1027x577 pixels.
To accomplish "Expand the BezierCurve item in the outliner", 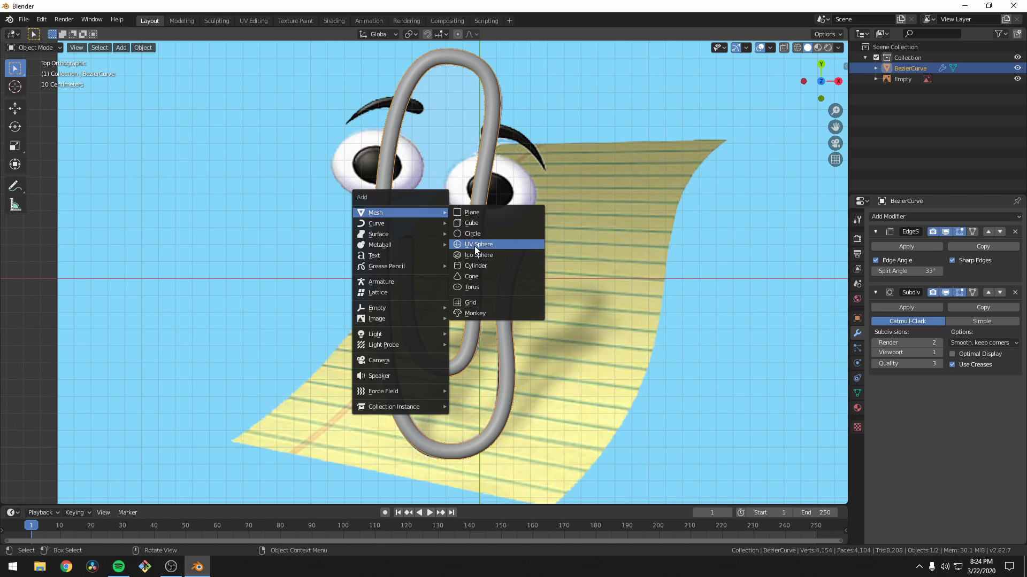I will pos(876,68).
